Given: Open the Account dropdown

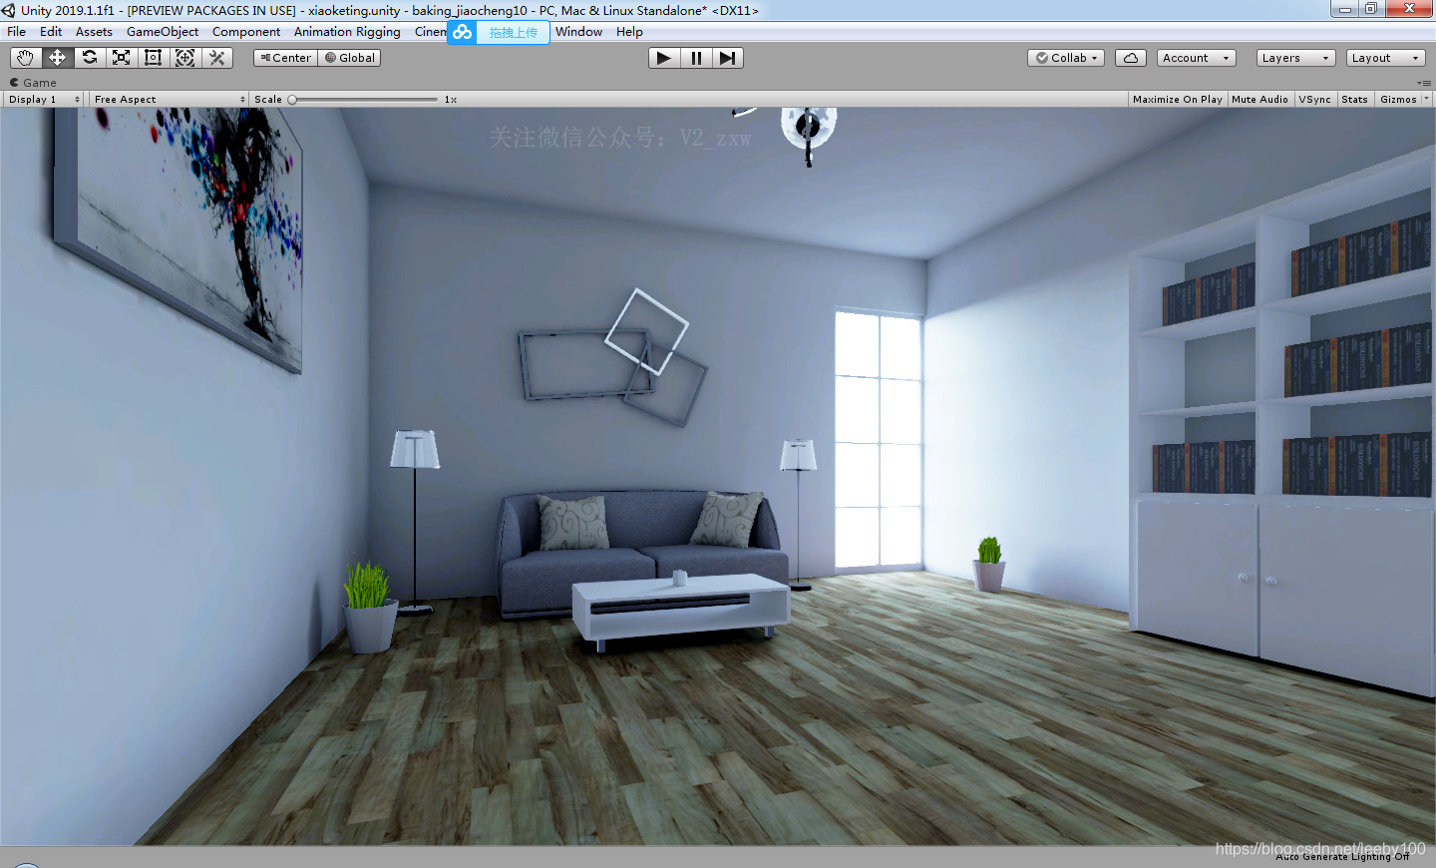Looking at the screenshot, I should point(1196,58).
